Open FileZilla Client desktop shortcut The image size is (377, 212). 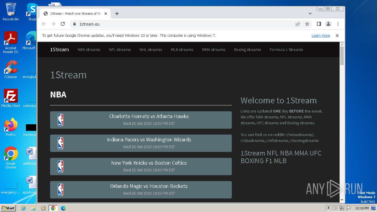pyautogui.click(x=11, y=98)
